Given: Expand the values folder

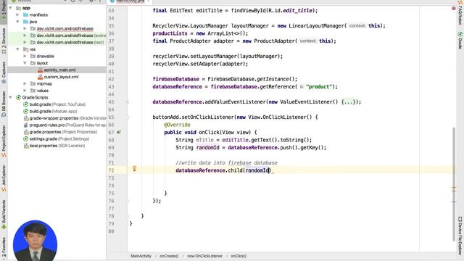Looking at the screenshot, I should pyautogui.click(x=25, y=91).
